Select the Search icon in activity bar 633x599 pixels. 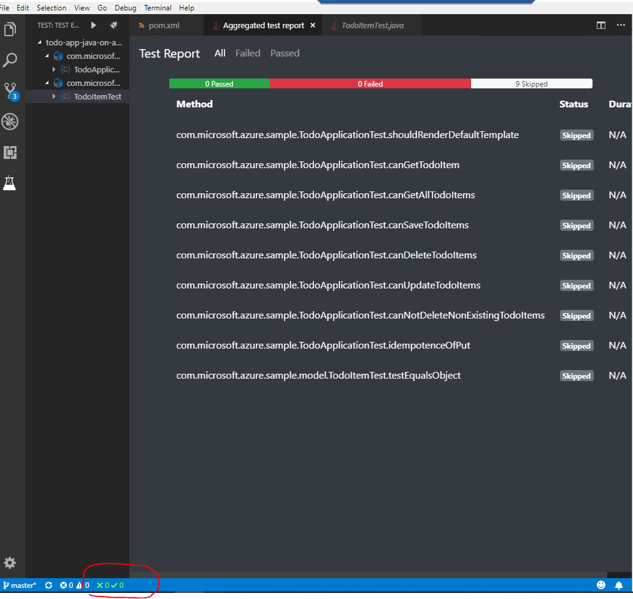[10, 60]
